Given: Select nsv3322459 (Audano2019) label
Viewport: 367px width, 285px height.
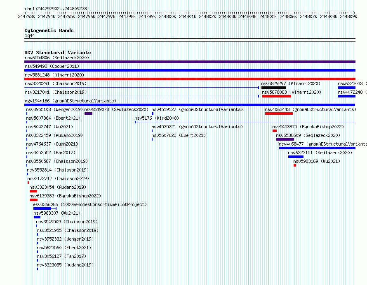Looking at the screenshot, I should (x=54, y=135).
